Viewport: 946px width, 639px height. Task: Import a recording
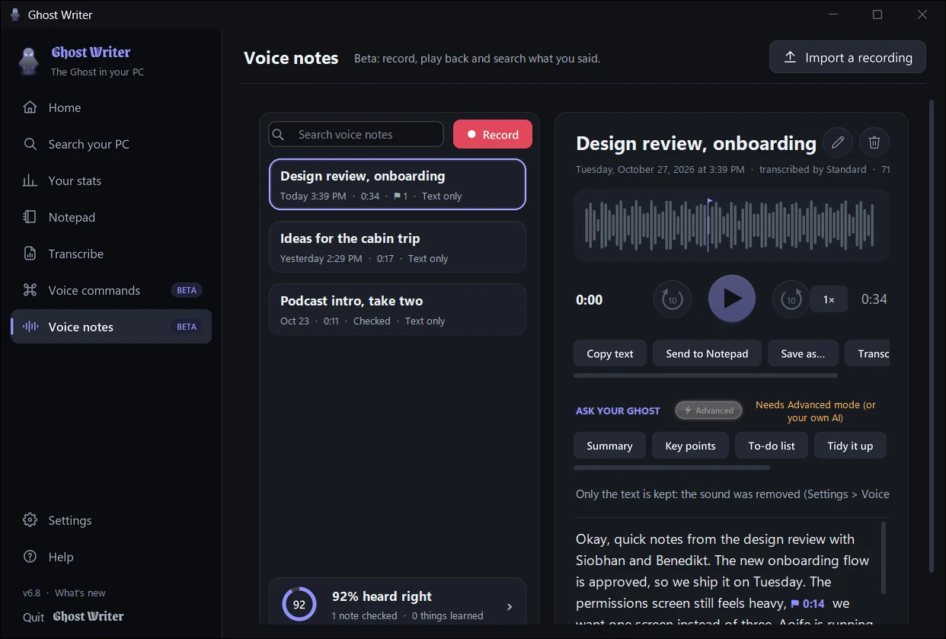(x=847, y=57)
